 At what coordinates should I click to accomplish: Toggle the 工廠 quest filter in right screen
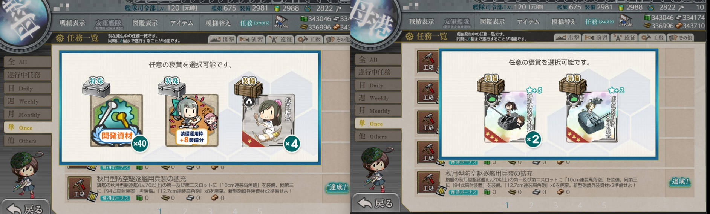(652, 38)
